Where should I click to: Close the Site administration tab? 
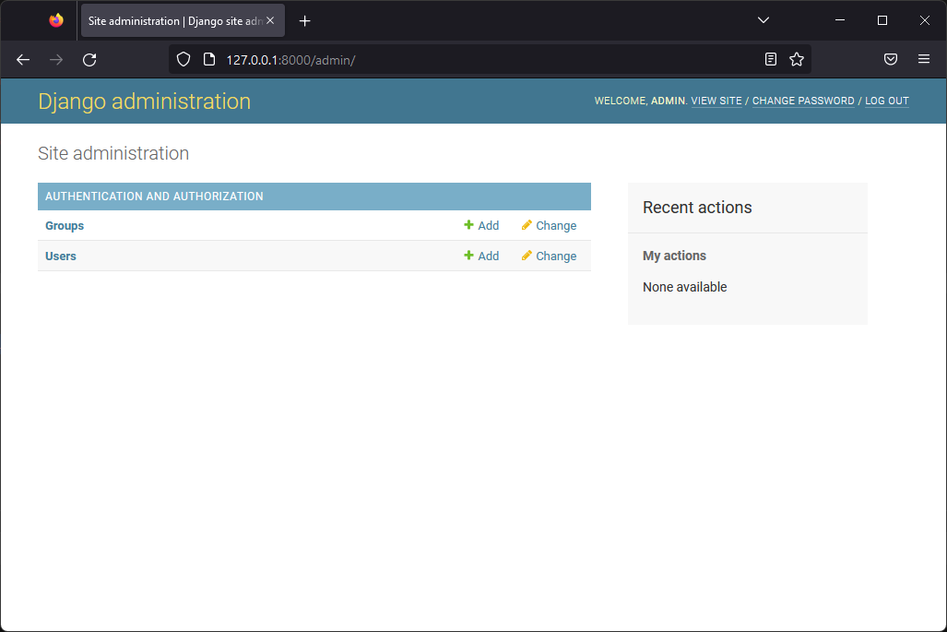tap(270, 20)
